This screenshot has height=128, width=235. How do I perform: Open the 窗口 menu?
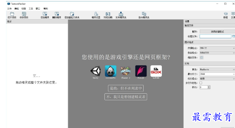[x=38, y=9]
